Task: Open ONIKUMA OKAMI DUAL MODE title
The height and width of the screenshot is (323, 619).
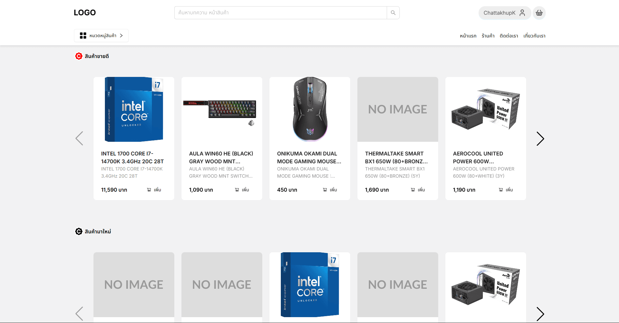Action: point(309,157)
